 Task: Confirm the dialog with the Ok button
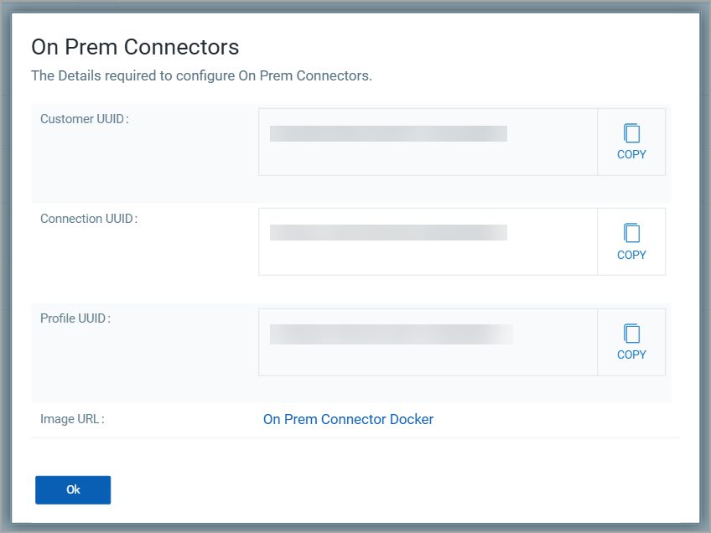tap(73, 490)
